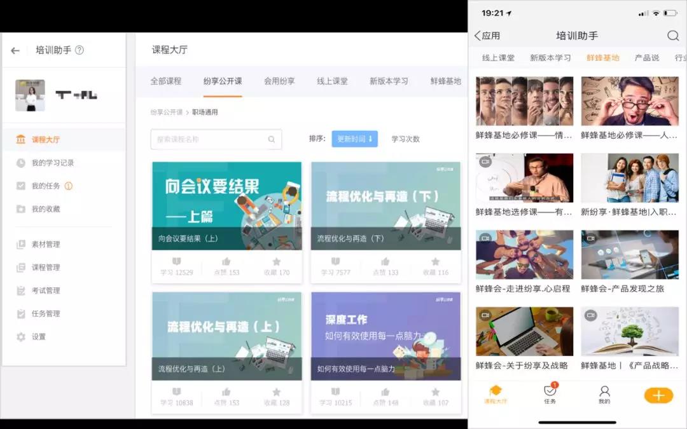The image size is (687, 429).
Task: Click the search magnifier in mobile header
Action: click(x=672, y=36)
